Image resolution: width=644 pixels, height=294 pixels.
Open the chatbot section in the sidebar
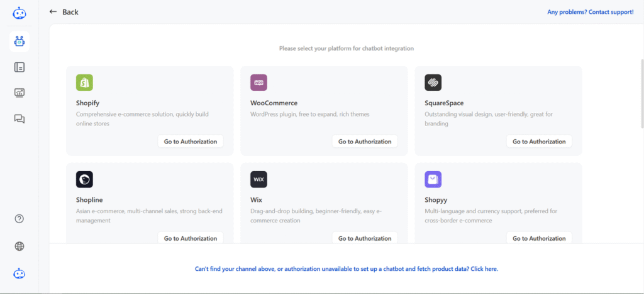(x=19, y=41)
